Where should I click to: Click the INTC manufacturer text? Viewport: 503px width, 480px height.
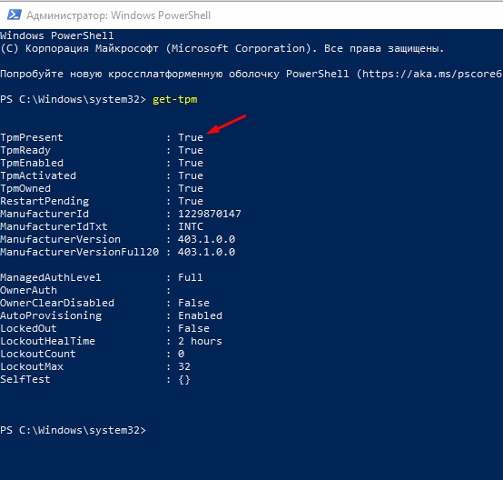pos(191,226)
